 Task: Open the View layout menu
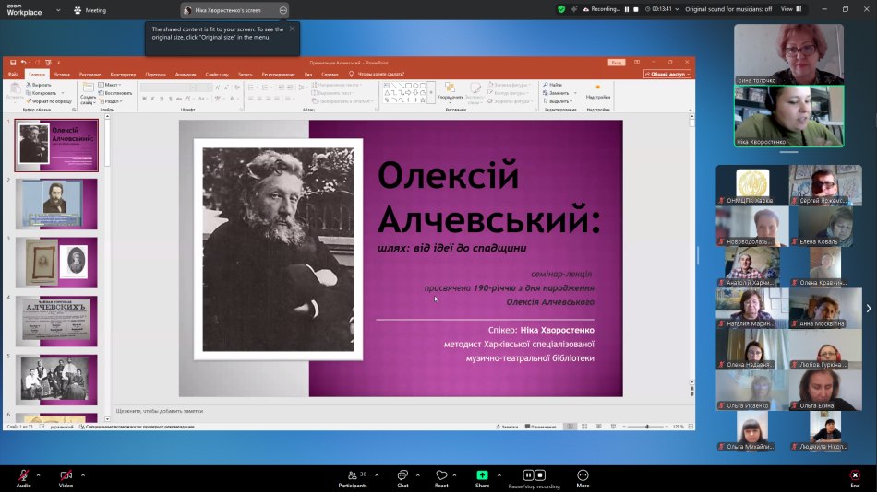point(790,9)
